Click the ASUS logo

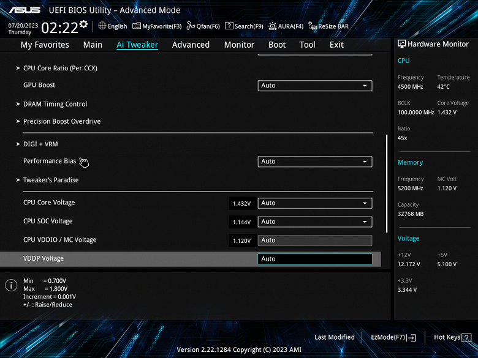click(25, 10)
